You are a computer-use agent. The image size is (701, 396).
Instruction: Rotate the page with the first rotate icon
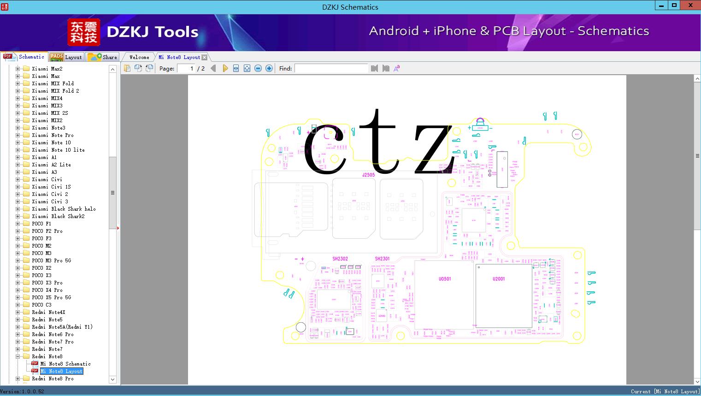[x=138, y=68]
